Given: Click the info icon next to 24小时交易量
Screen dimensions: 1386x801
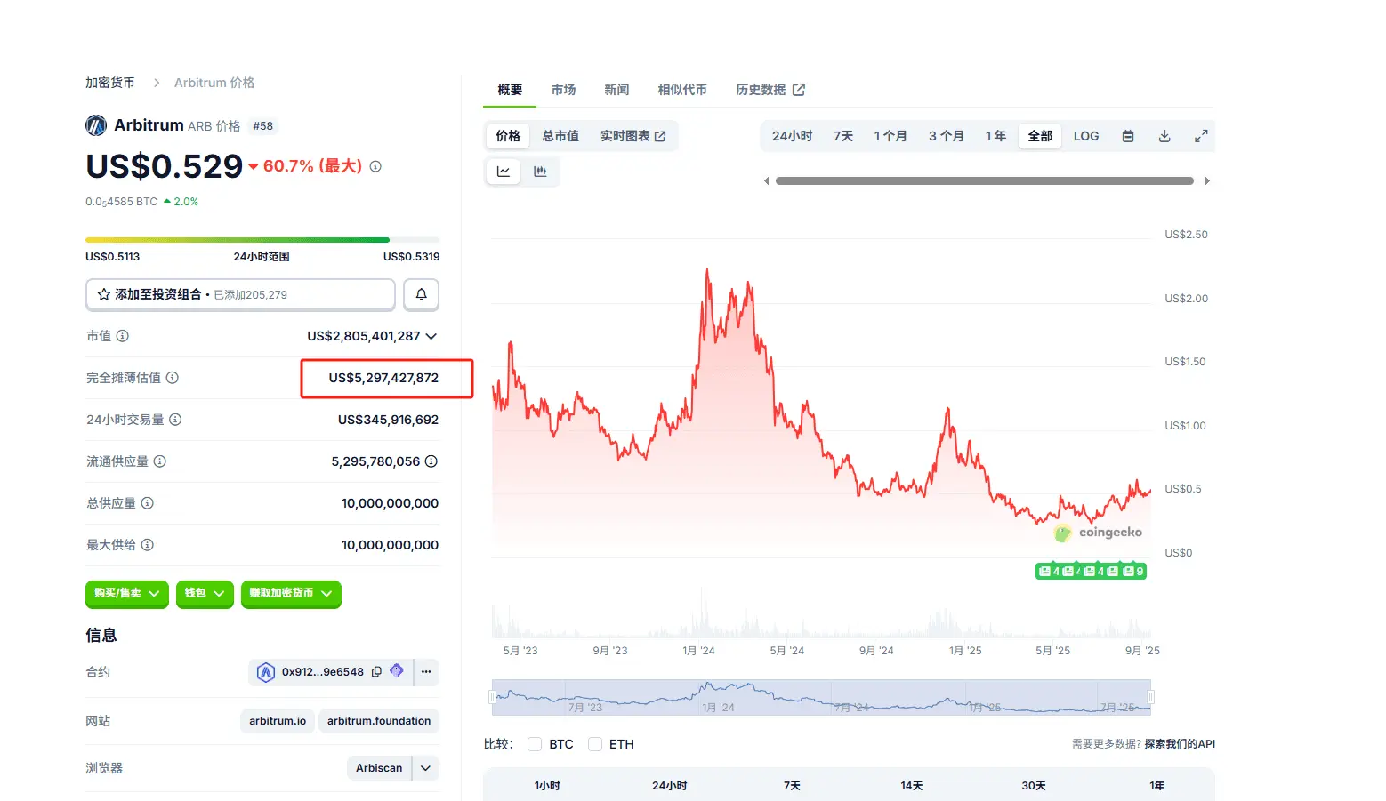Looking at the screenshot, I should click(x=175, y=420).
